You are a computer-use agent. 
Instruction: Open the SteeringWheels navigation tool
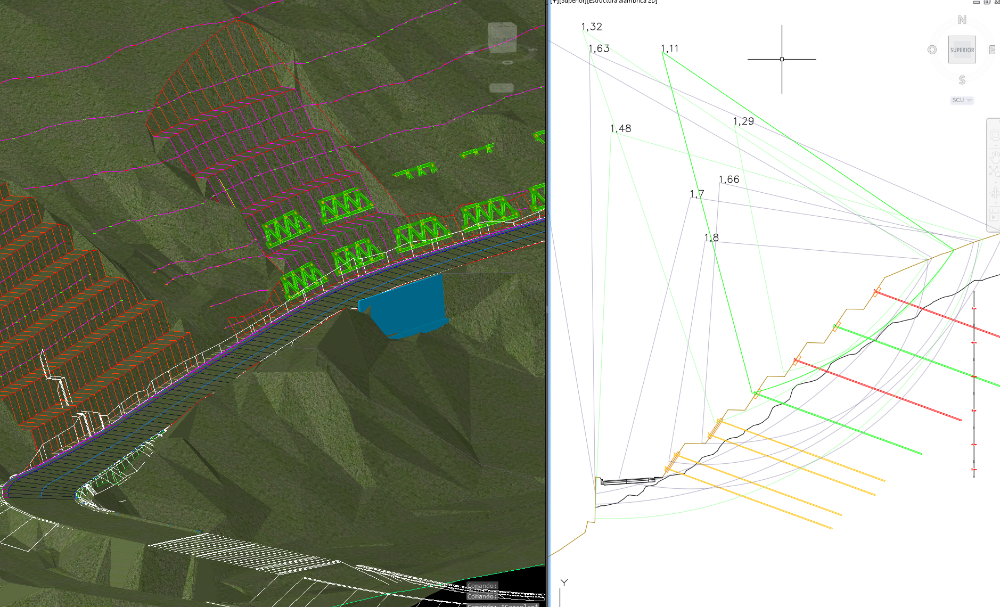pos(994,135)
